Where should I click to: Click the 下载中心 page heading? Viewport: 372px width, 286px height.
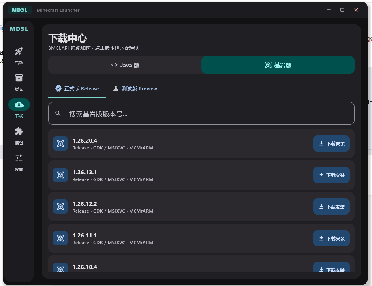pos(68,38)
